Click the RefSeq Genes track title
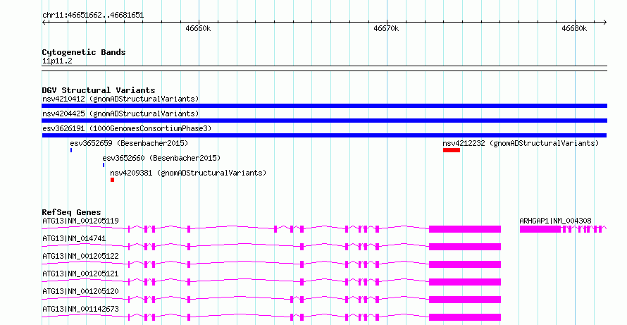627x325 pixels. click(x=72, y=212)
